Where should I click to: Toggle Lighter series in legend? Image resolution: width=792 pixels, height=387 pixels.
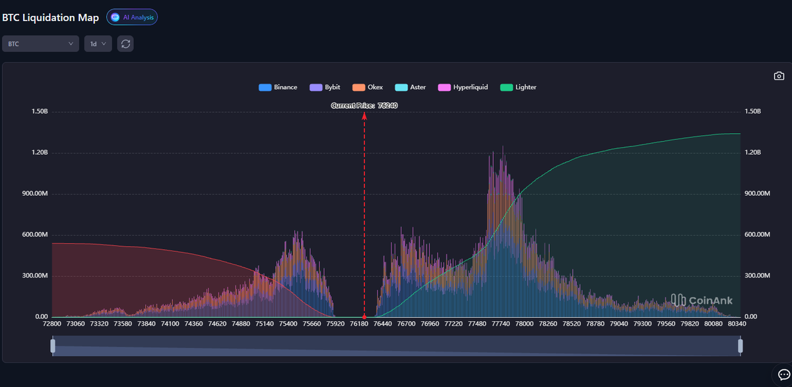[x=519, y=87]
